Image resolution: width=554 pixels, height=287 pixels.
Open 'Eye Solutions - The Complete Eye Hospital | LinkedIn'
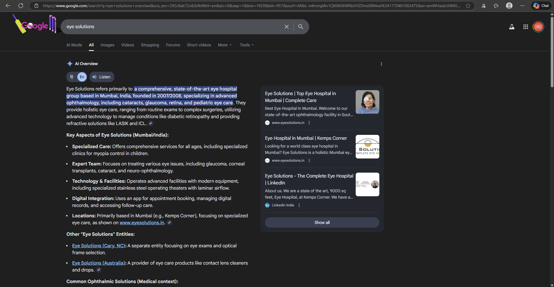point(309,179)
